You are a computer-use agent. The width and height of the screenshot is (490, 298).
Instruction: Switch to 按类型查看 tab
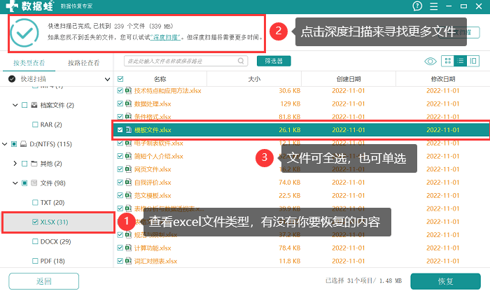click(29, 63)
